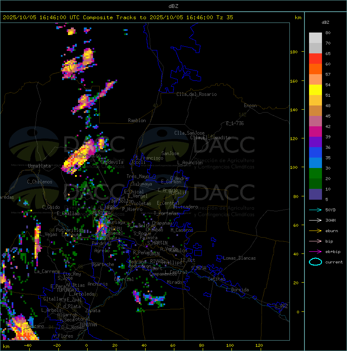Click the 'km' unit label at bottom left
Screen dimensions: 347x351
tap(6, 346)
